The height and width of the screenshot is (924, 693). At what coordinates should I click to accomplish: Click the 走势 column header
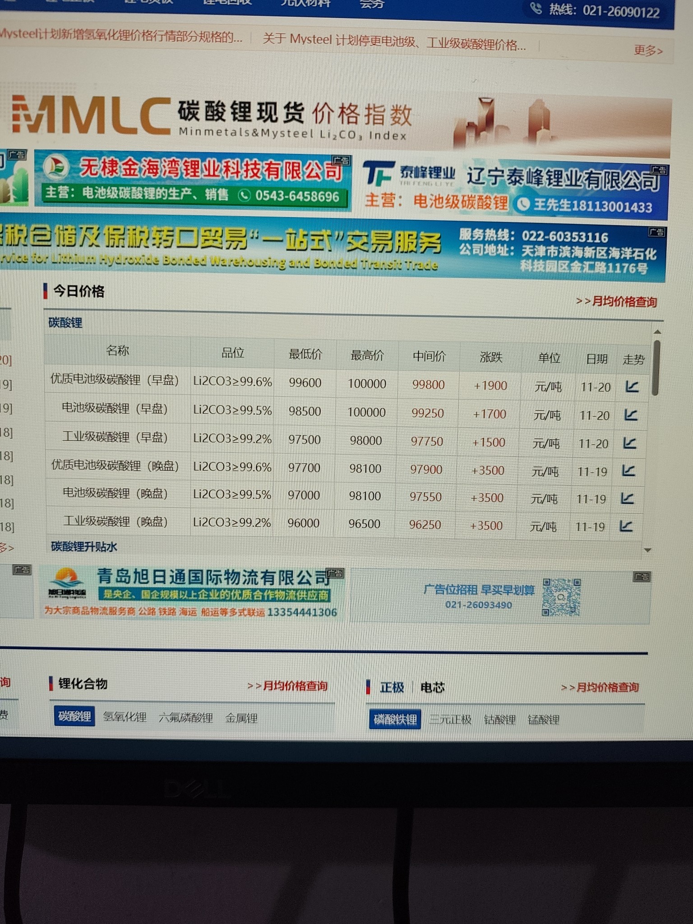coord(633,360)
